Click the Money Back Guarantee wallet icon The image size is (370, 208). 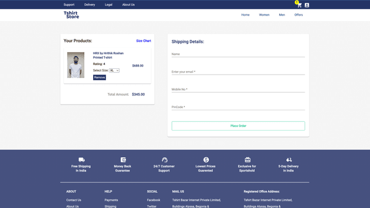123,159
